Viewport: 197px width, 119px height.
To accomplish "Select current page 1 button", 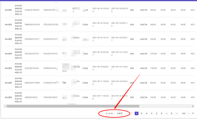I will pos(136,113).
